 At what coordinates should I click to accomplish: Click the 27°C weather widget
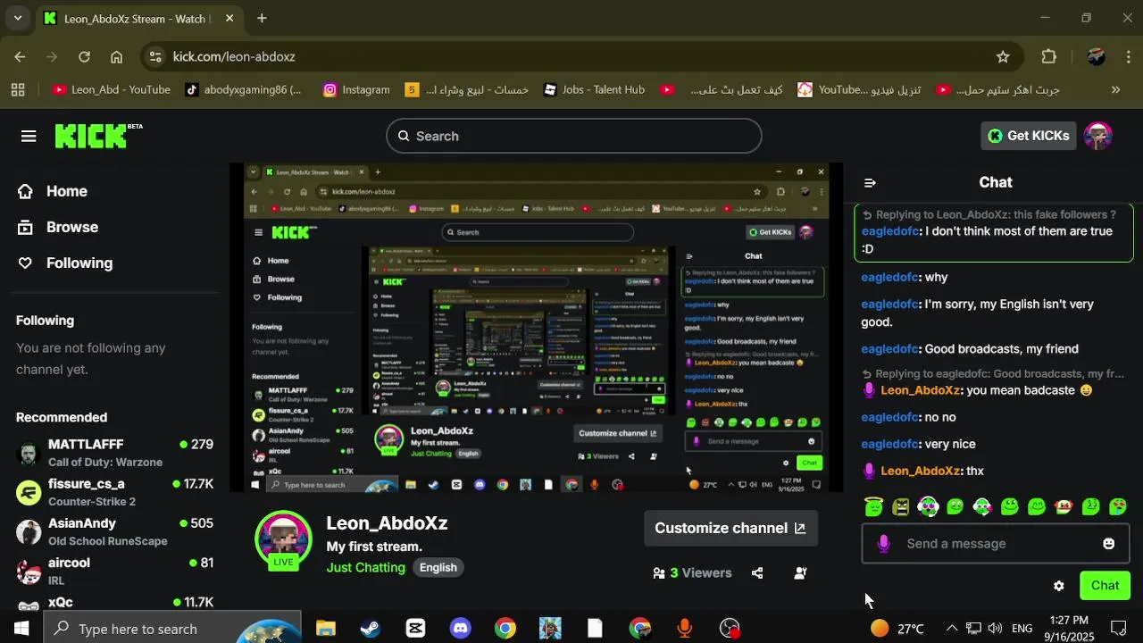click(x=897, y=629)
